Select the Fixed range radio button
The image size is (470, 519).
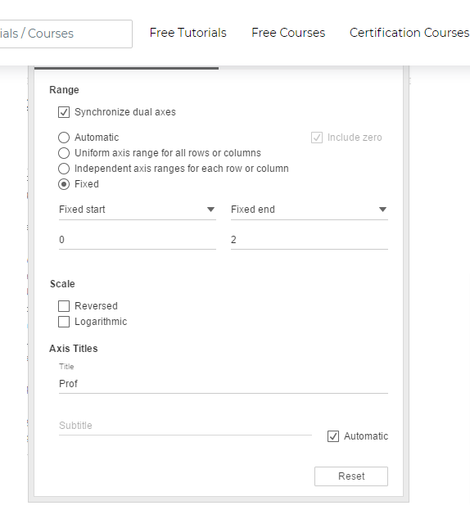64,184
